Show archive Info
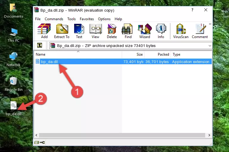The width and height of the screenshot is (229, 152). click(161, 31)
